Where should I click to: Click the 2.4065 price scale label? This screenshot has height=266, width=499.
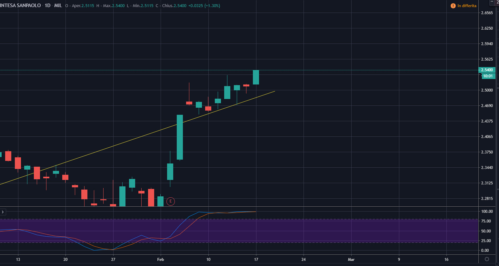click(x=487, y=137)
